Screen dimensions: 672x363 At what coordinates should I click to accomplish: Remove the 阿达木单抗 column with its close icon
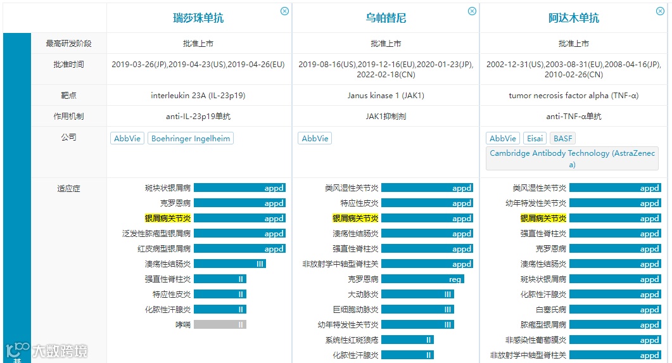pos(660,11)
